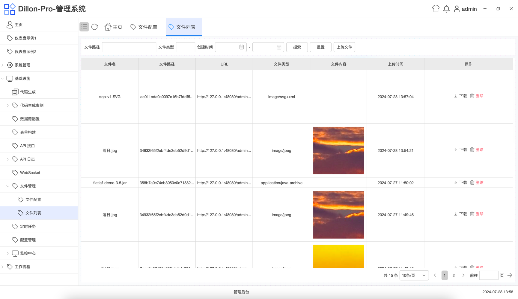Open 表单构建 in the sidebar

tap(39, 132)
